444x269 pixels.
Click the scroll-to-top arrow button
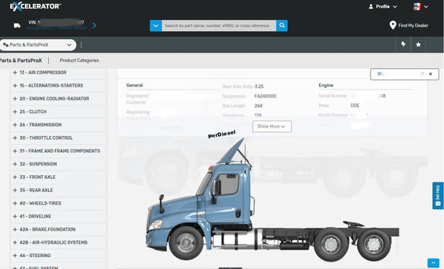click(433, 263)
